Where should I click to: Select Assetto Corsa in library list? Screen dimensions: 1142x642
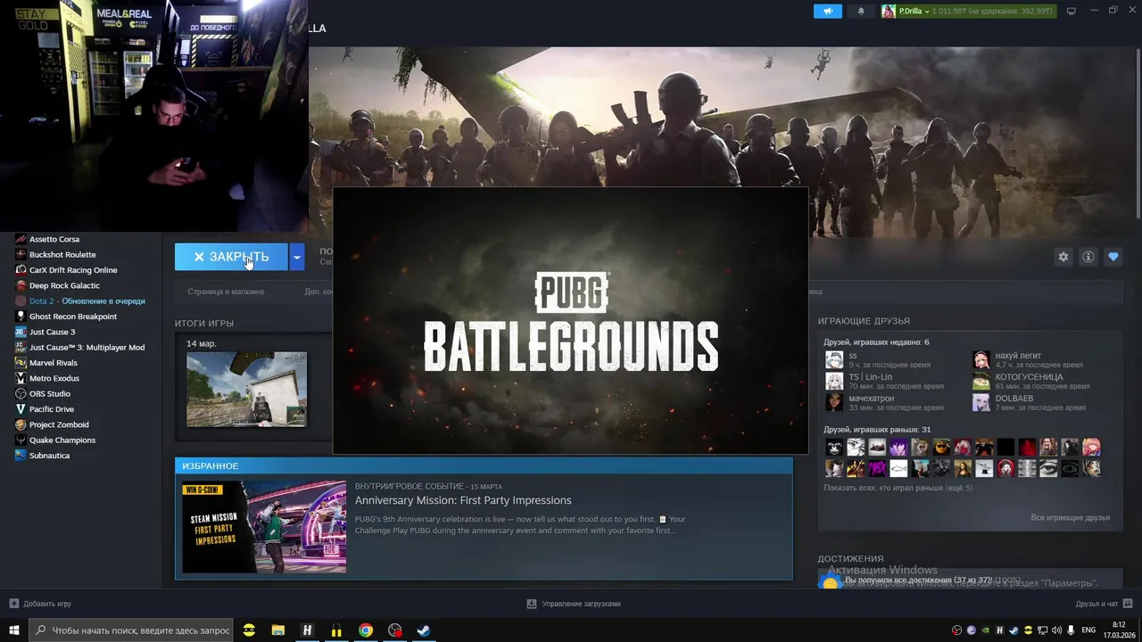(54, 239)
